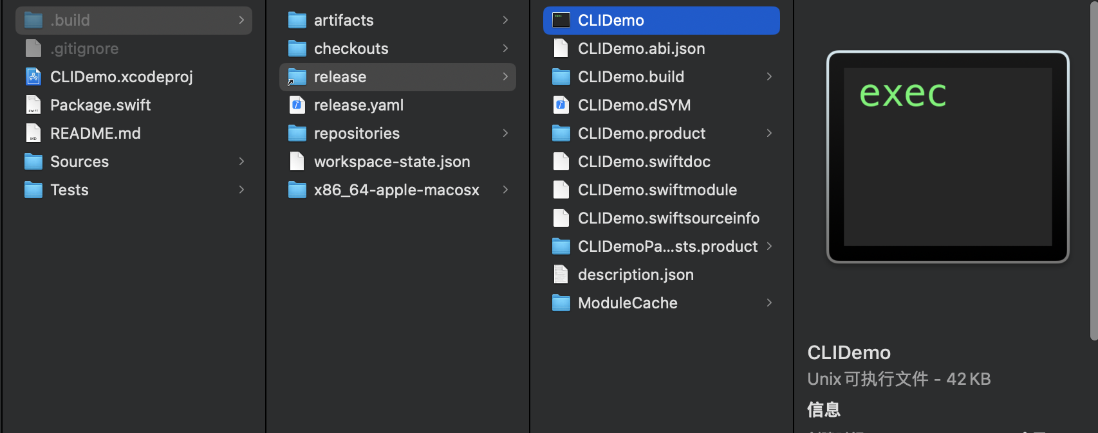Click the CLIDemo.xcodeproj Xcode project icon
Image resolution: width=1098 pixels, height=433 pixels.
point(33,77)
